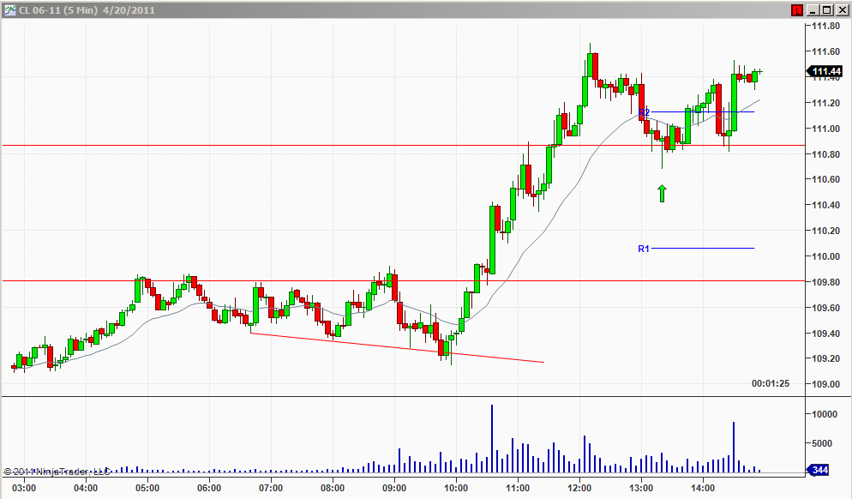This screenshot has width=852, height=499.
Task: Select the volume marker showing 344
Action: 819,470
